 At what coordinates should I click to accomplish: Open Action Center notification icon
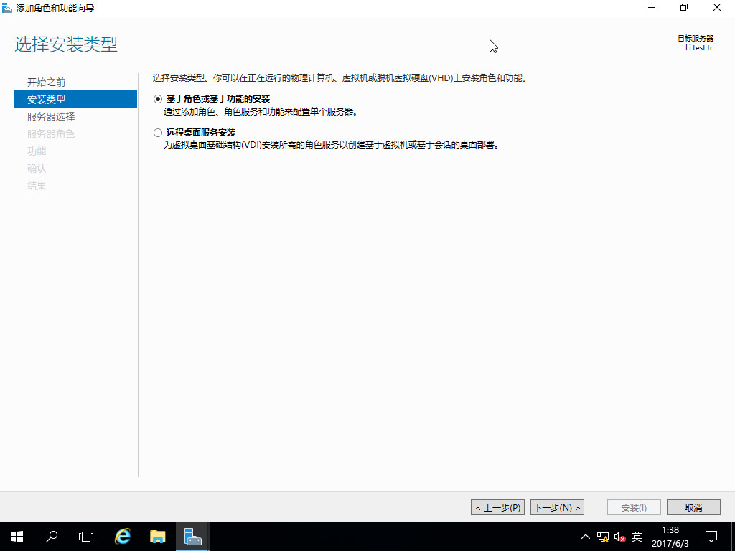pos(711,537)
